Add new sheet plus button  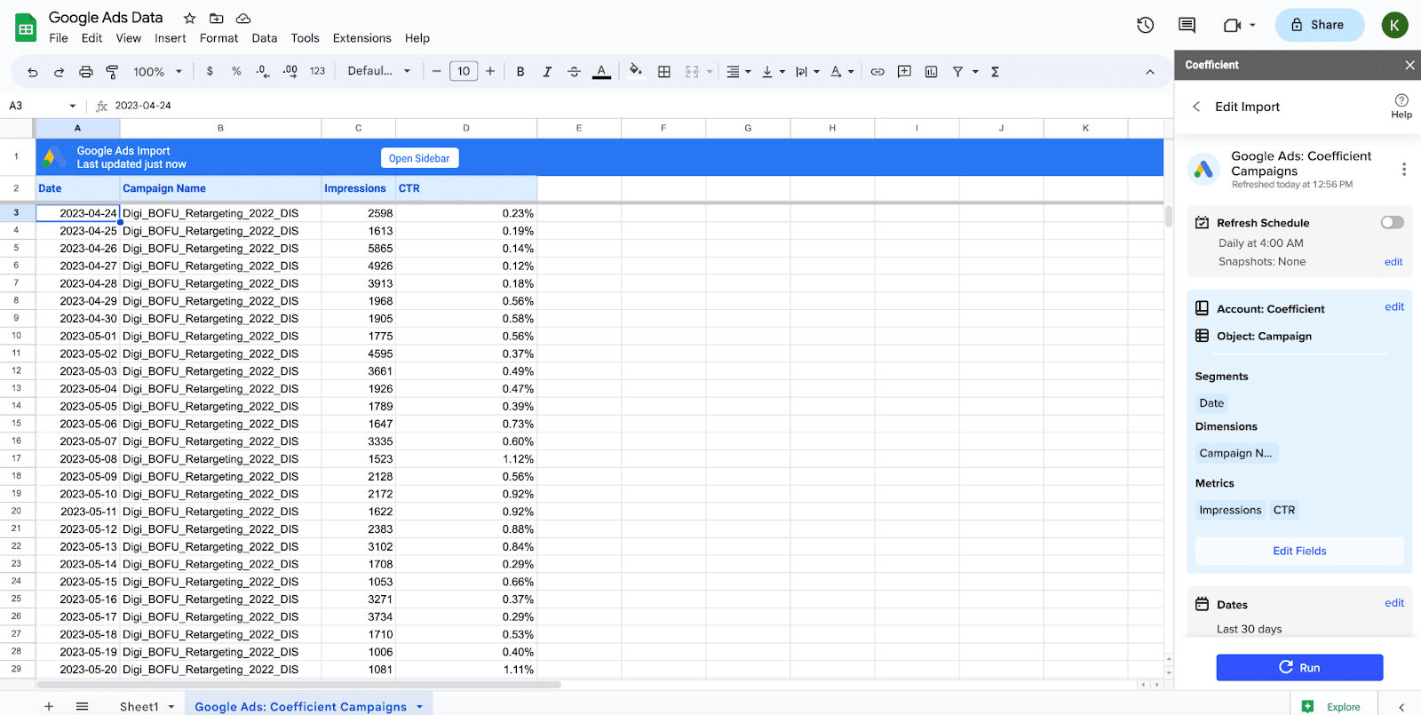coord(49,707)
